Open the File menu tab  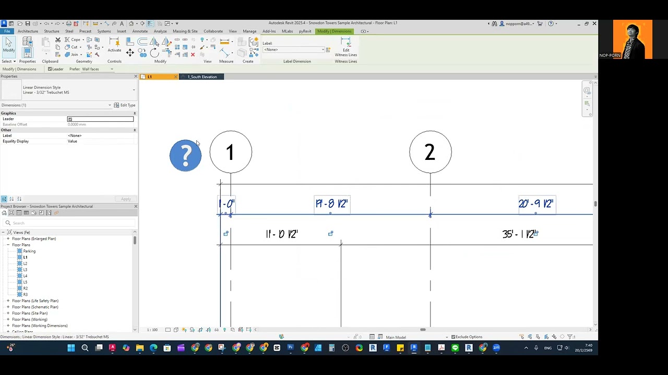click(x=7, y=31)
